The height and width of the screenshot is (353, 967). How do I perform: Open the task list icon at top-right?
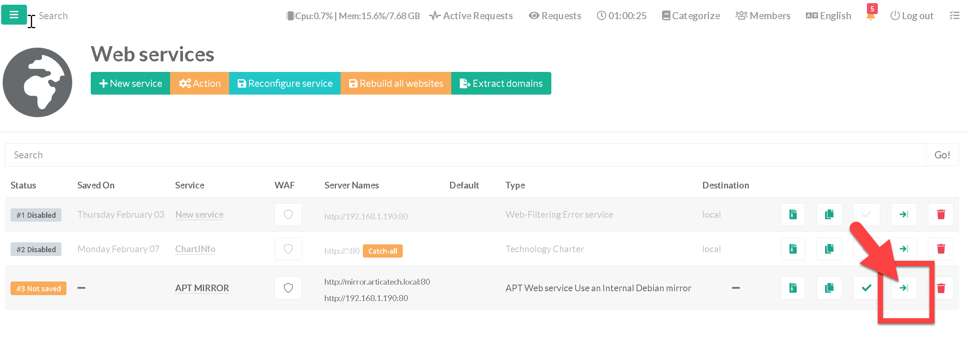point(954,16)
